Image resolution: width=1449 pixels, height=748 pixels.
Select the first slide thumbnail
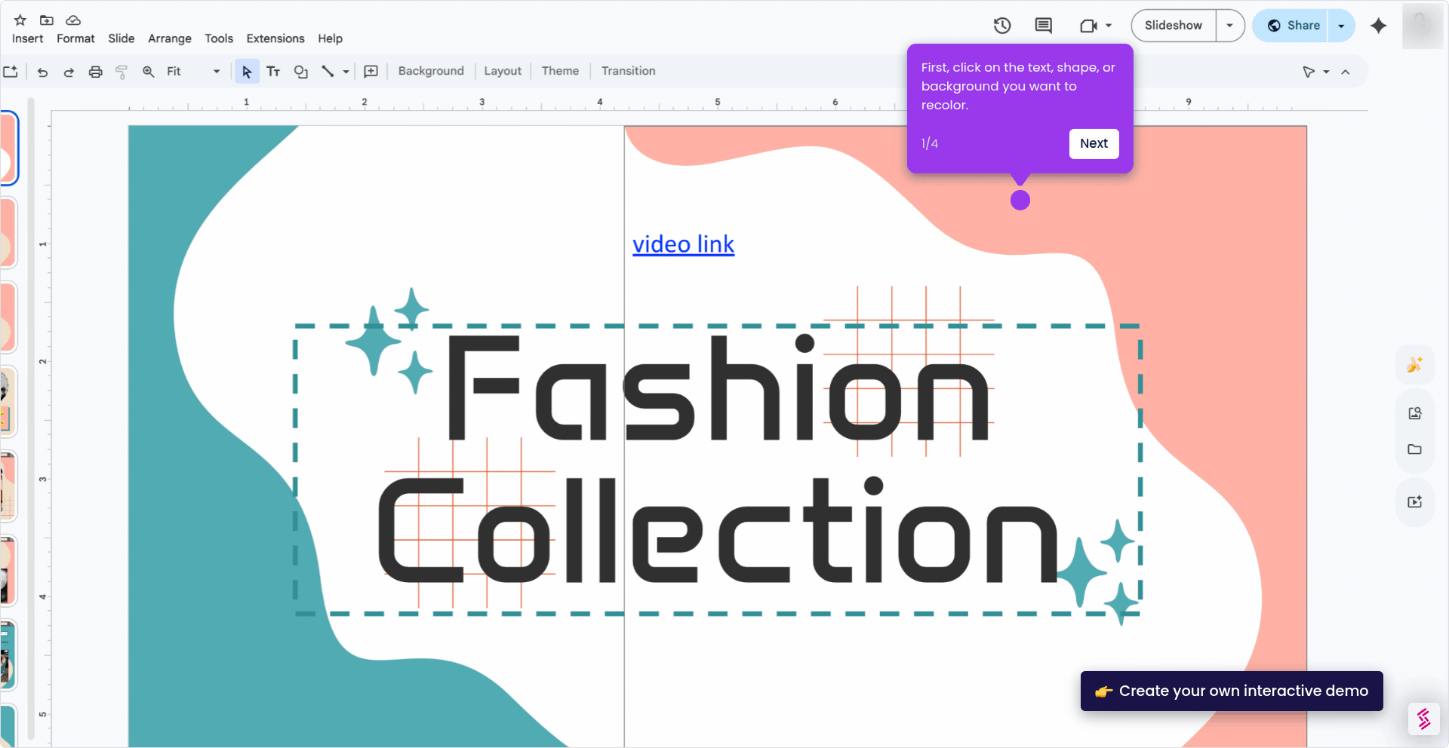tap(8, 148)
